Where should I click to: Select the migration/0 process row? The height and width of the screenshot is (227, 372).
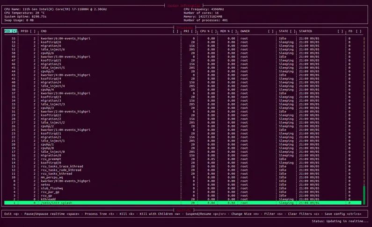(182, 156)
